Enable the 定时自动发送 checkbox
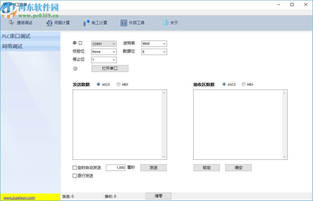Viewport: 313px width, 201px height. [74, 168]
